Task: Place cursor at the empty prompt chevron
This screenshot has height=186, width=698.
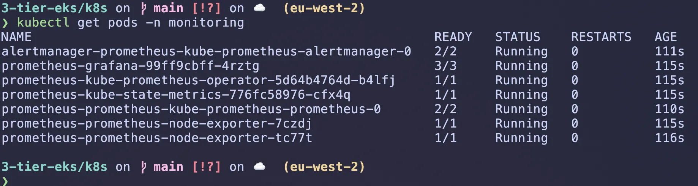Action: point(5,181)
